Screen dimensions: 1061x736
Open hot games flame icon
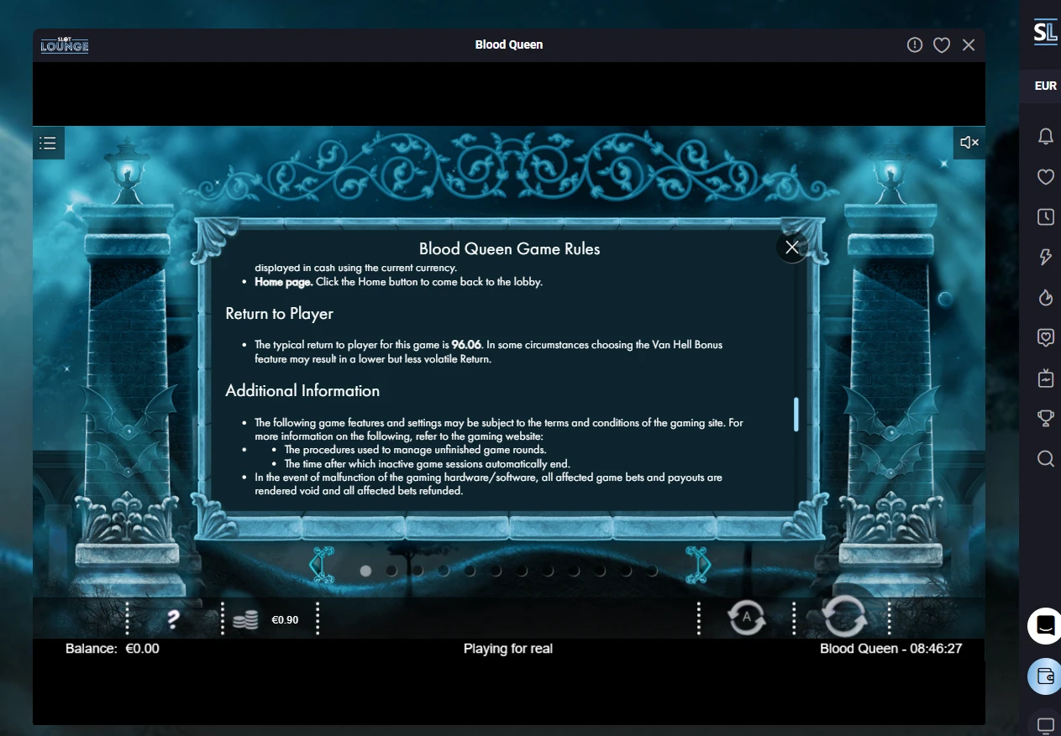coord(1046,297)
